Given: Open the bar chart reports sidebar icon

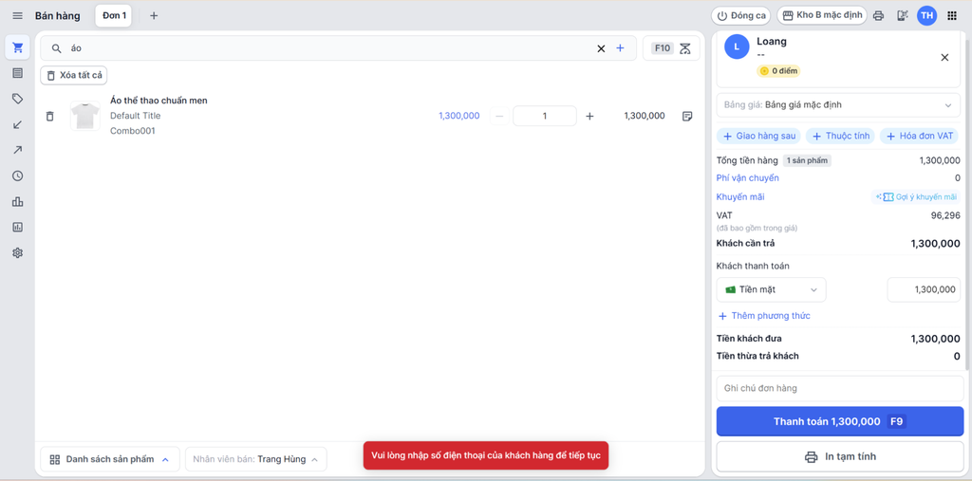Looking at the screenshot, I should point(17,202).
